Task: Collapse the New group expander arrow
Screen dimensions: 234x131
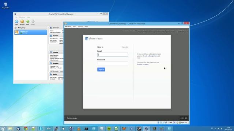Action: [x=16, y=28]
